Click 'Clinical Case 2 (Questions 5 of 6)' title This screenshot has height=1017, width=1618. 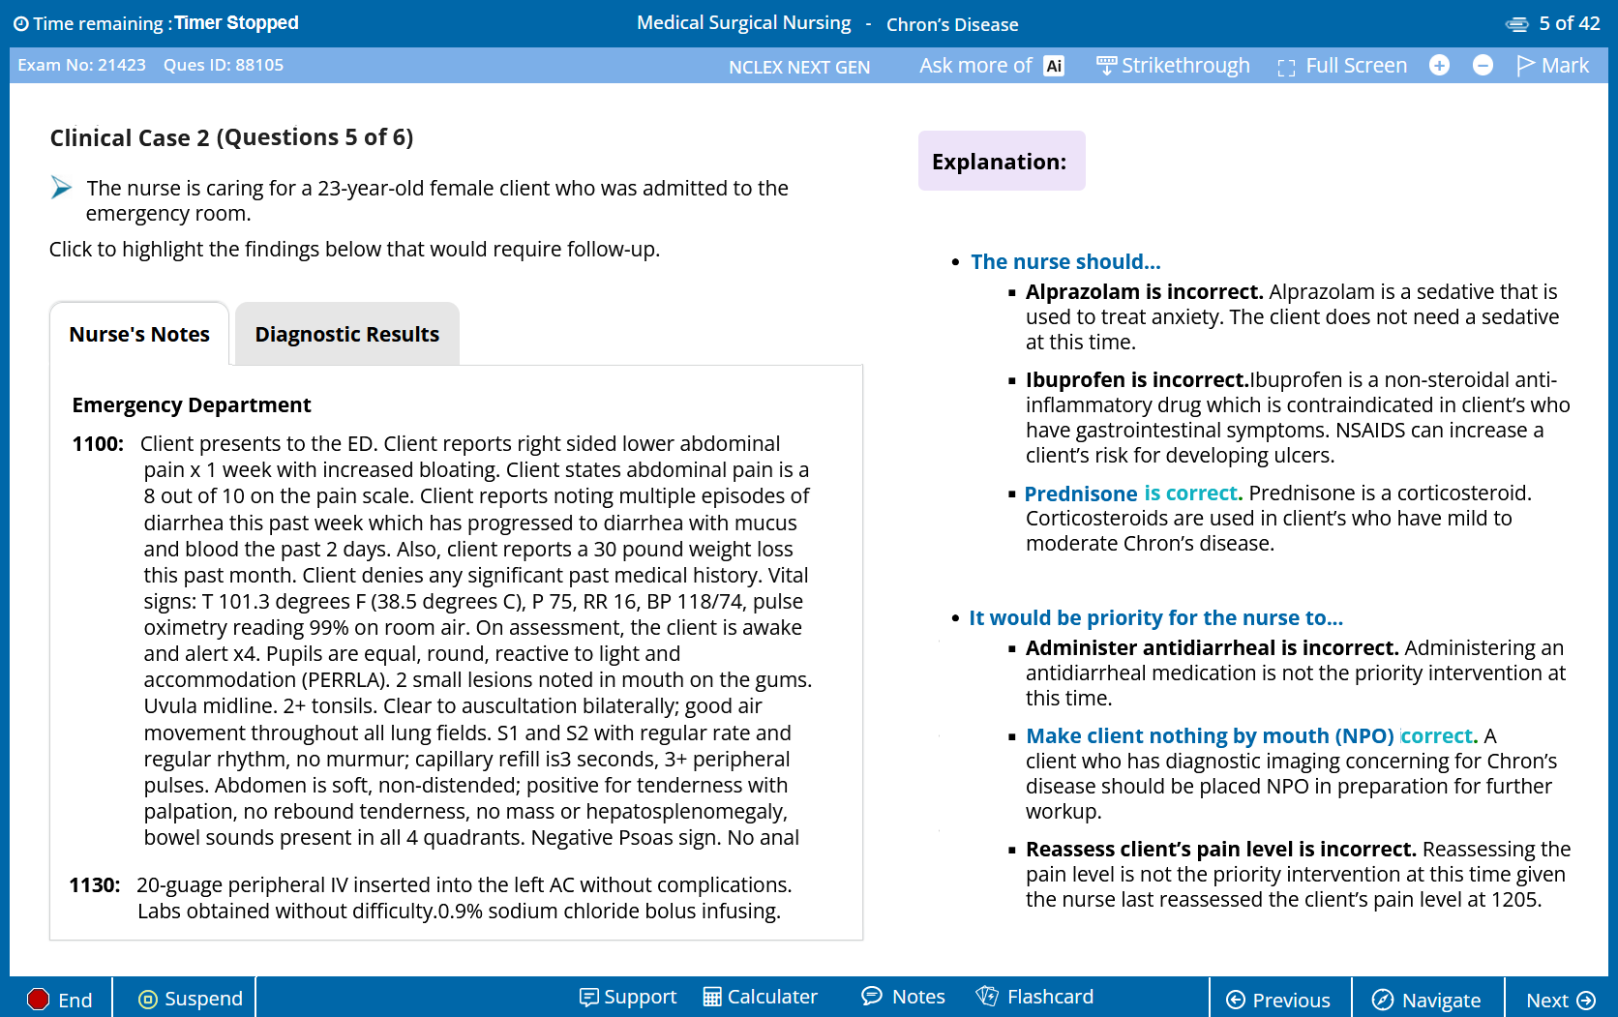(231, 138)
